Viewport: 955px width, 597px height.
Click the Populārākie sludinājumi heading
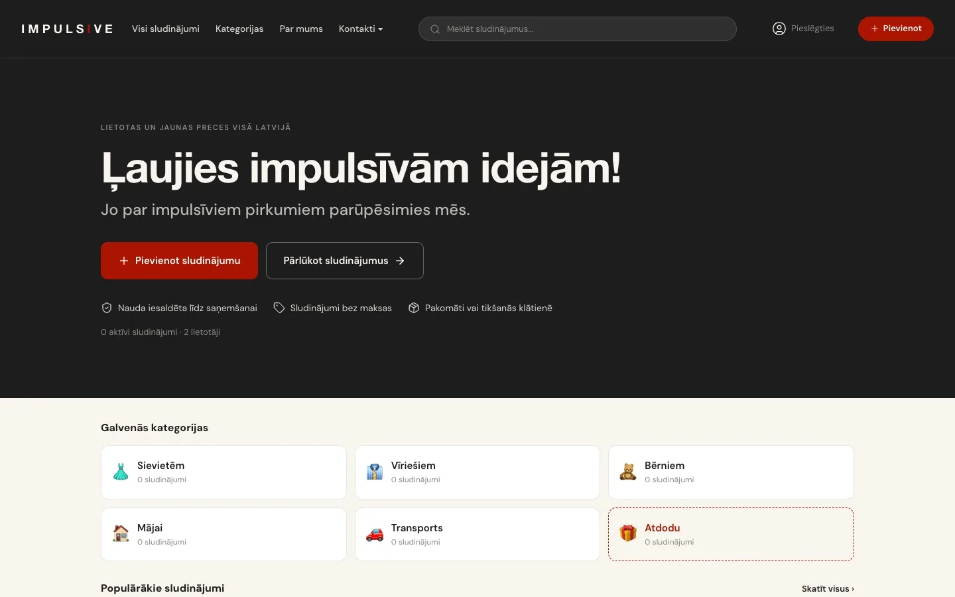click(x=162, y=588)
